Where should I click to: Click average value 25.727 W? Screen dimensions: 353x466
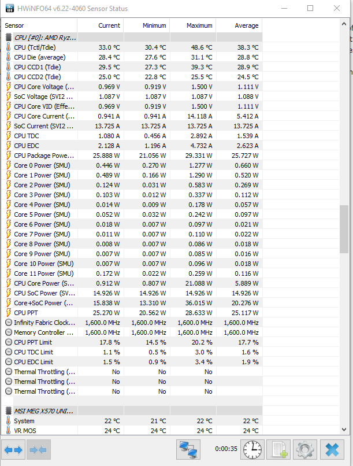coord(245,156)
